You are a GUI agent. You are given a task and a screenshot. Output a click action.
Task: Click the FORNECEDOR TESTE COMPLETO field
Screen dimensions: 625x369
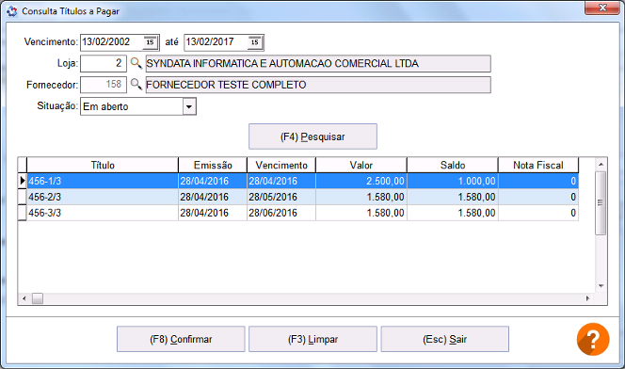click(318, 85)
